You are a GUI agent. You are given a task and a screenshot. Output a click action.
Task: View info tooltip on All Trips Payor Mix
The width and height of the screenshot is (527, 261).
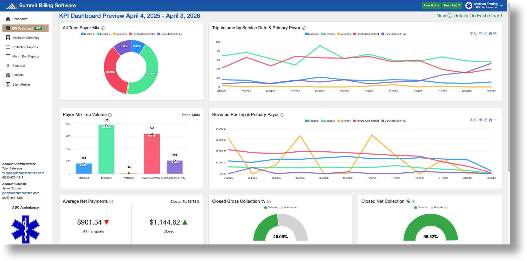point(103,28)
